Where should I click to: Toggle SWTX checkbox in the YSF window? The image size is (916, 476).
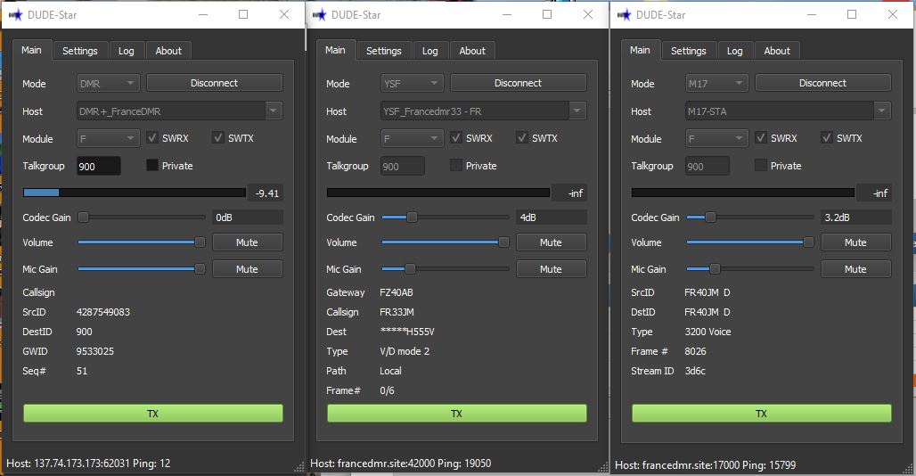pyautogui.click(x=522, y=138)
